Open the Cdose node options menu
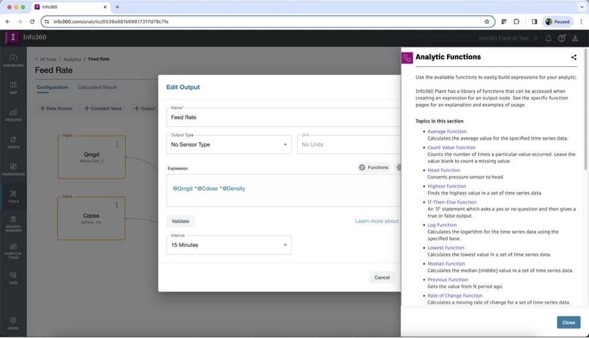Viewport: 589px width, 338px height. point(117,205)
